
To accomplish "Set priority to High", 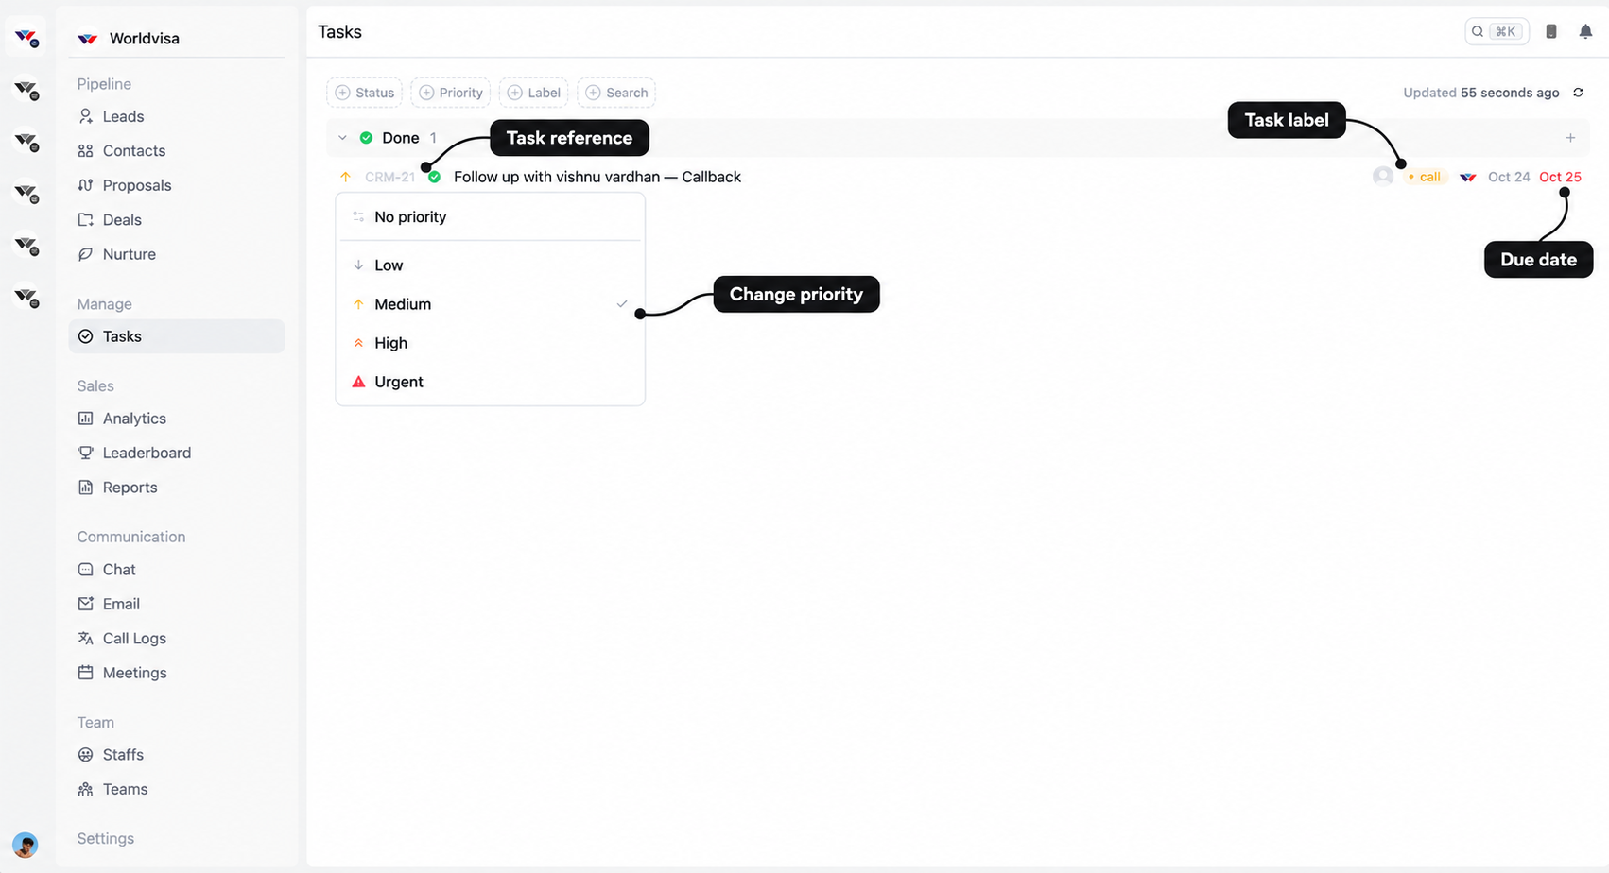I will [x=490, y=343].
